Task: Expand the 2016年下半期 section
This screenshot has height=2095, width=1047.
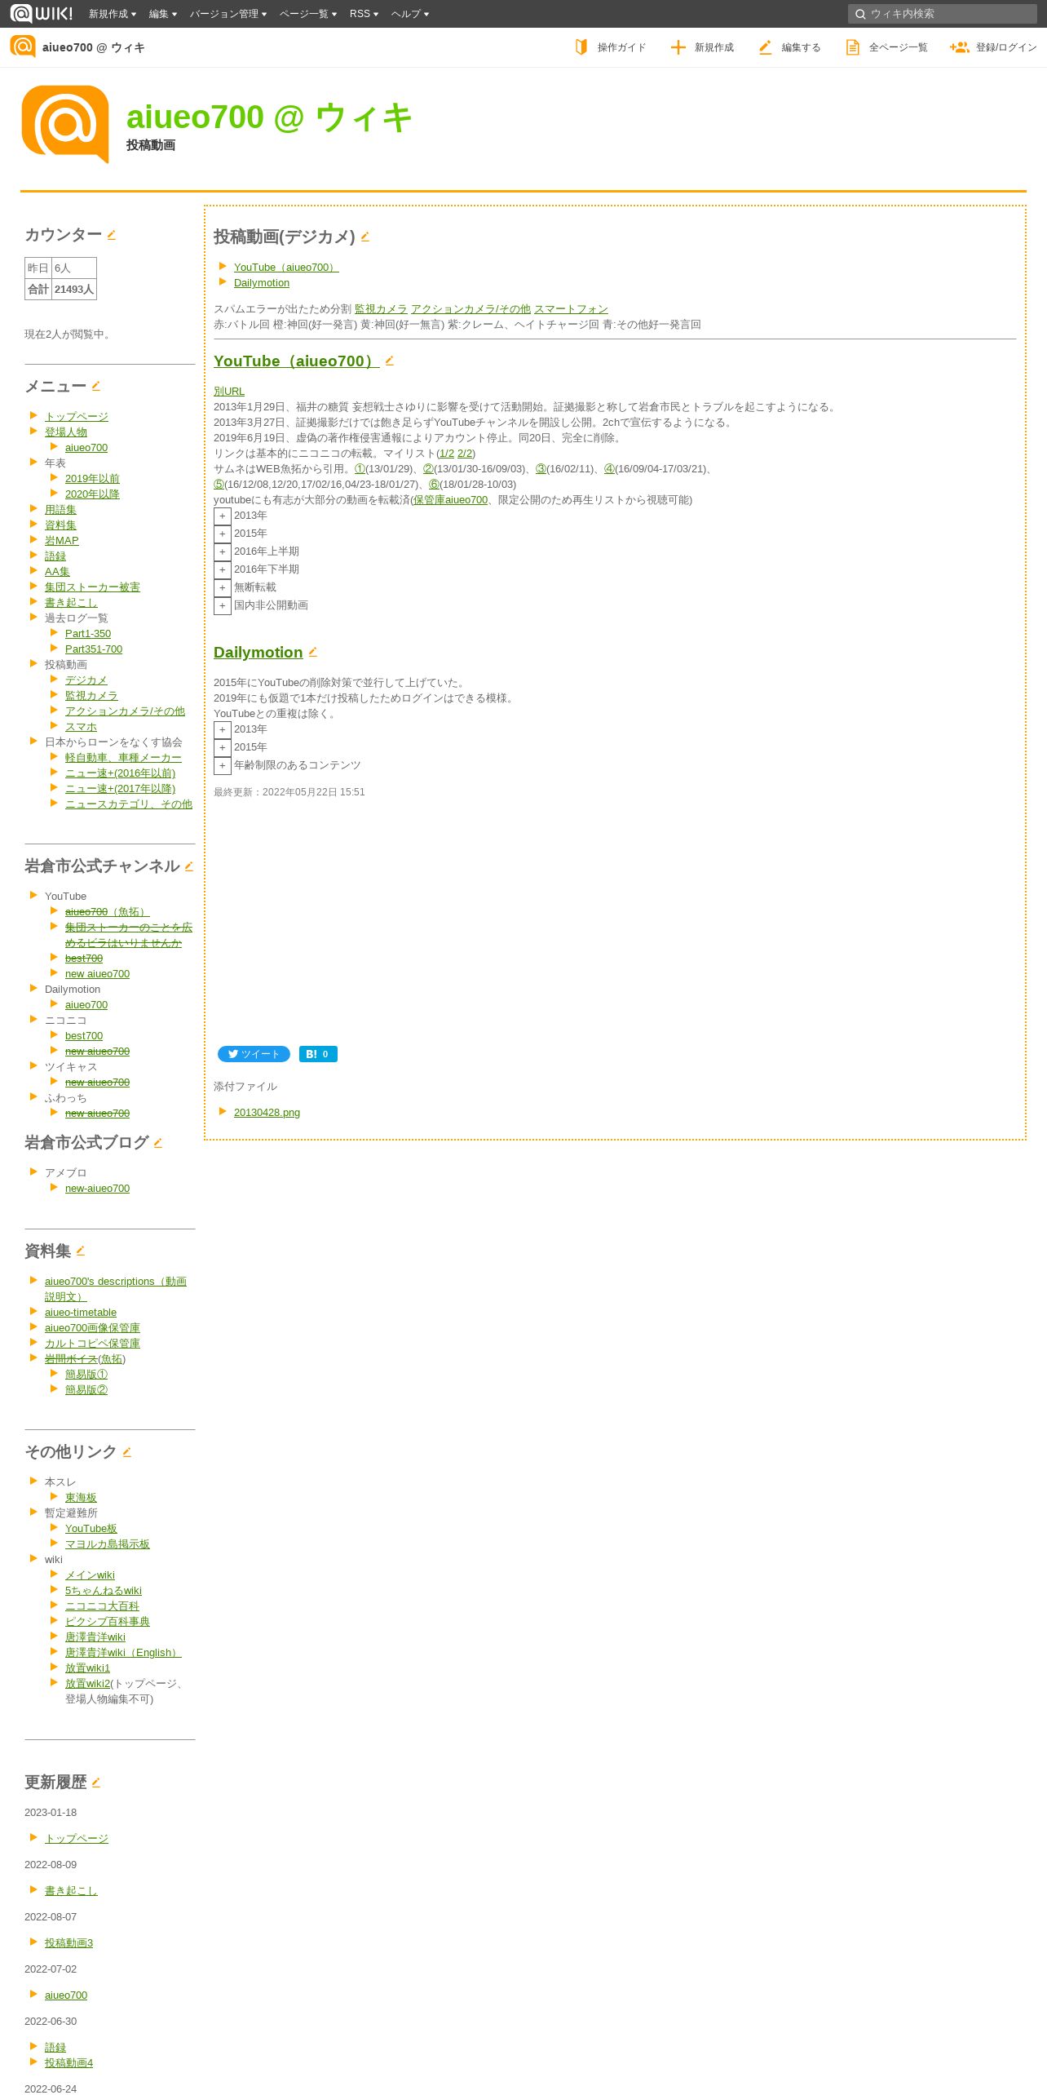Action: 222,570
